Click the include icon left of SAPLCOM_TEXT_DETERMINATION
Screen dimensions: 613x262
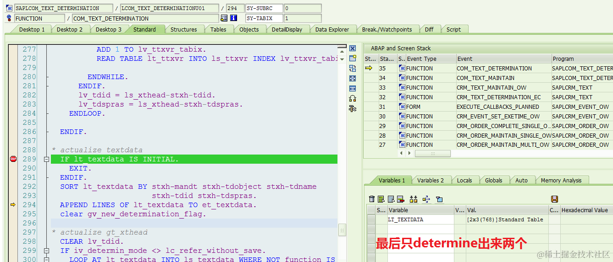tap(9, 8)
